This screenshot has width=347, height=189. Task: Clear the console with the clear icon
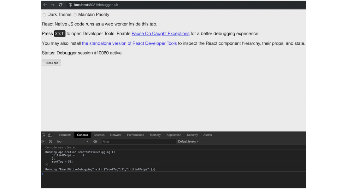50,142
